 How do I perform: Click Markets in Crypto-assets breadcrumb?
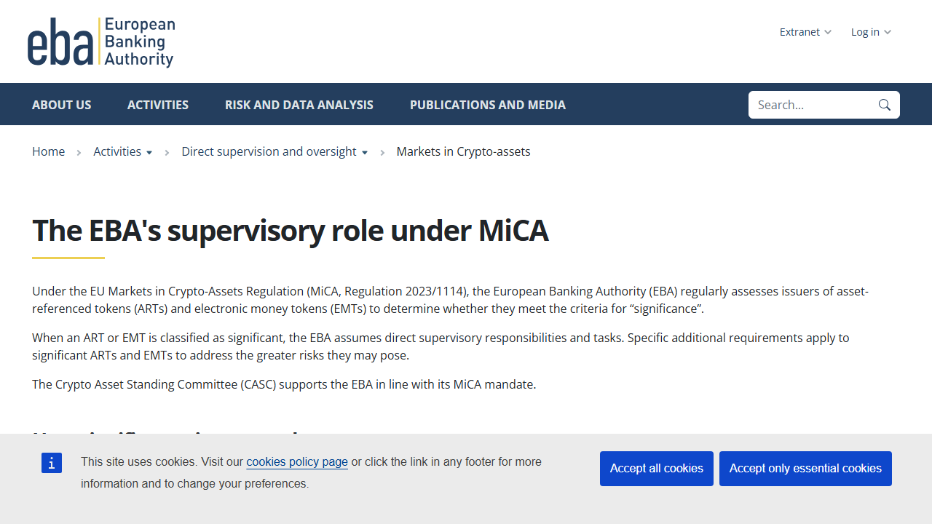click(464, 151)
